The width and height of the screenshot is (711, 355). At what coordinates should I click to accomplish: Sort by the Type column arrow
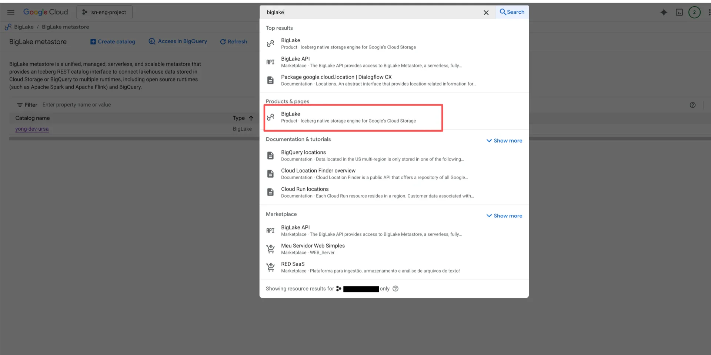pos(251,118)
